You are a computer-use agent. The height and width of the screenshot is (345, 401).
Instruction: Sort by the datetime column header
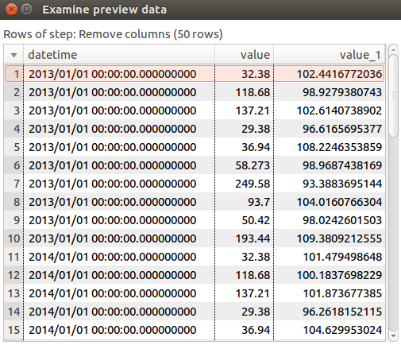(x=119, y=55)
